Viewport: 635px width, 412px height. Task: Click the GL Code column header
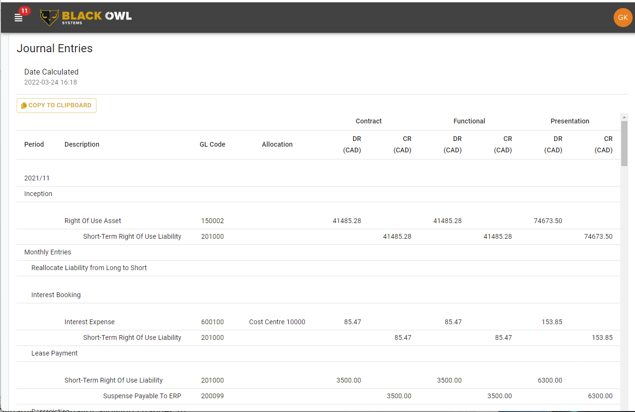(x=212, y=144)
